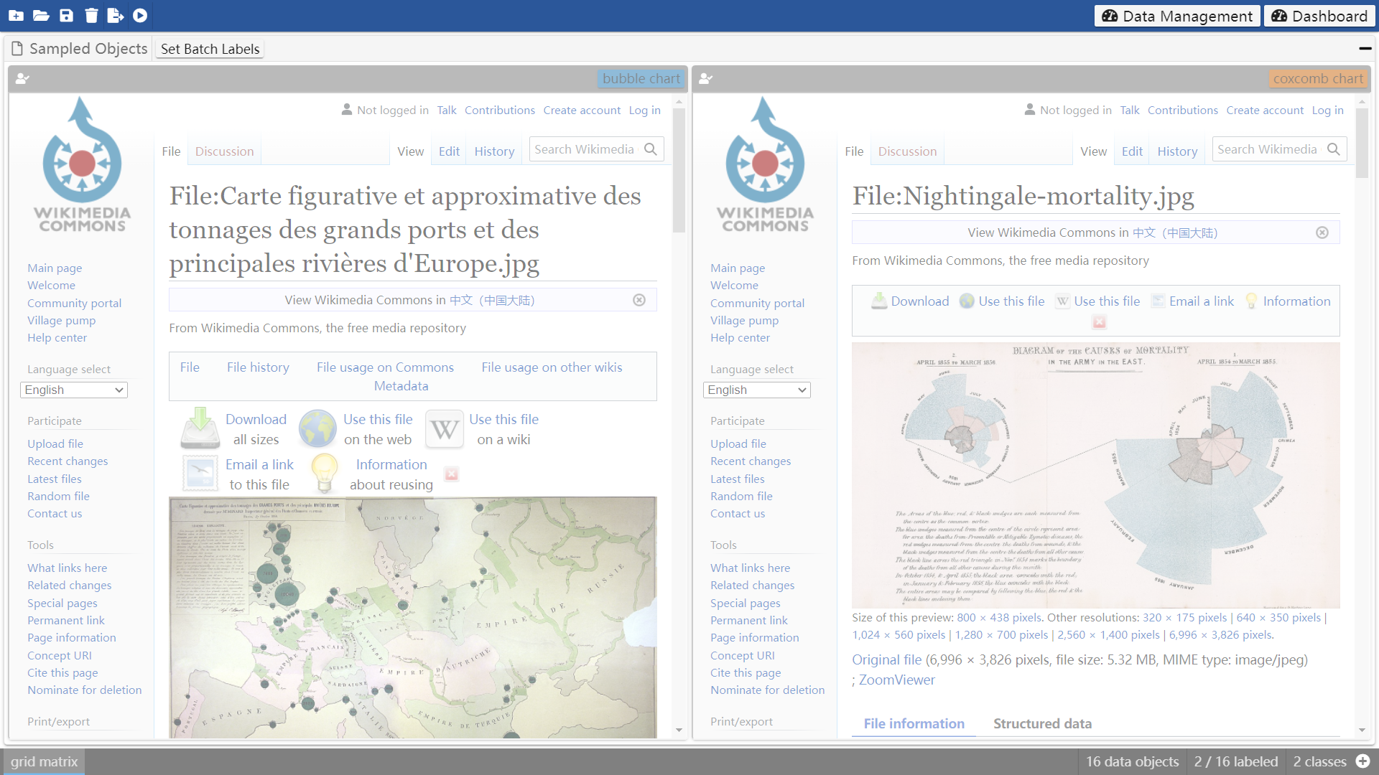The height and width of the screenshot is (775, 1379).
Task: Open Original file link in right card
Action: pyautogui.click(x=886, y=659)
